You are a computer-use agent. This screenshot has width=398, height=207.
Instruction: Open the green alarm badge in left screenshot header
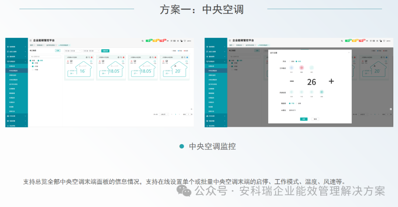[x=149, y=40]
